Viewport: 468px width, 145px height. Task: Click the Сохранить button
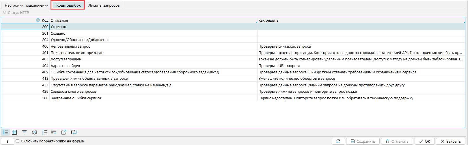[x=363, y=141]
